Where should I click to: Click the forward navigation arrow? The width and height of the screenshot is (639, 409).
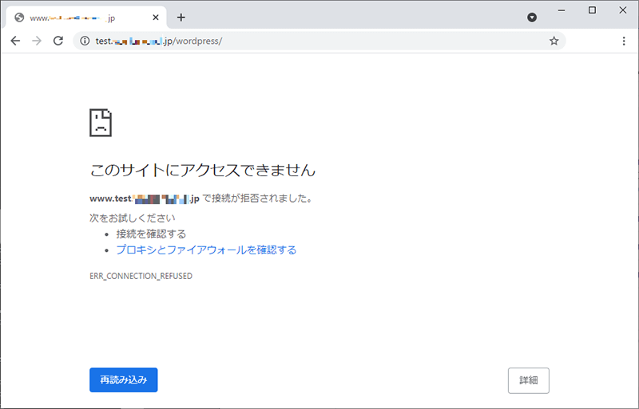(37, 41)
